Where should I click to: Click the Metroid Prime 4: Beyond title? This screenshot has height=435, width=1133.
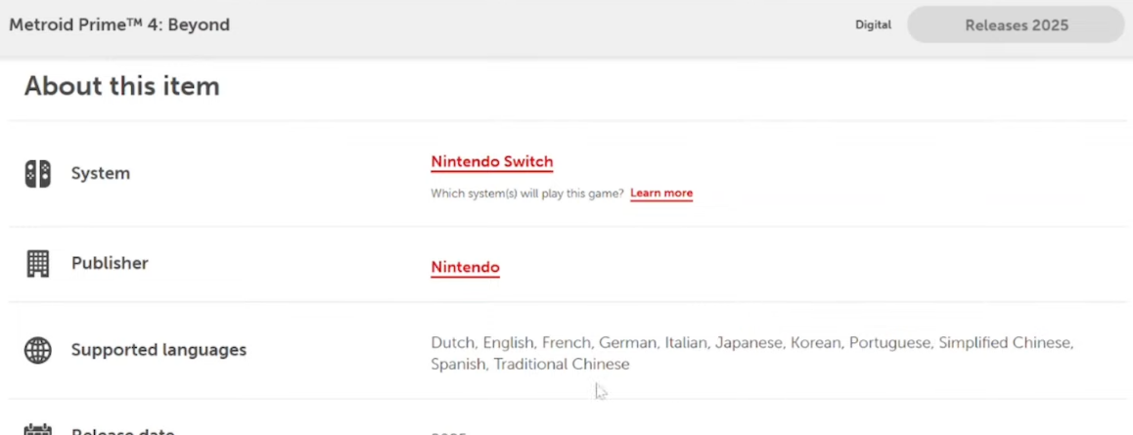point(119,25)
